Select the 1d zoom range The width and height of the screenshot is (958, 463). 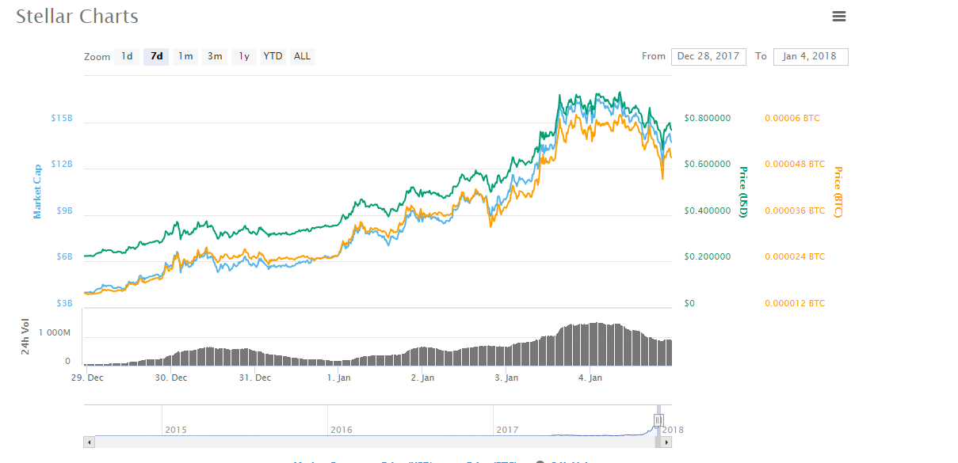(127, 56)
